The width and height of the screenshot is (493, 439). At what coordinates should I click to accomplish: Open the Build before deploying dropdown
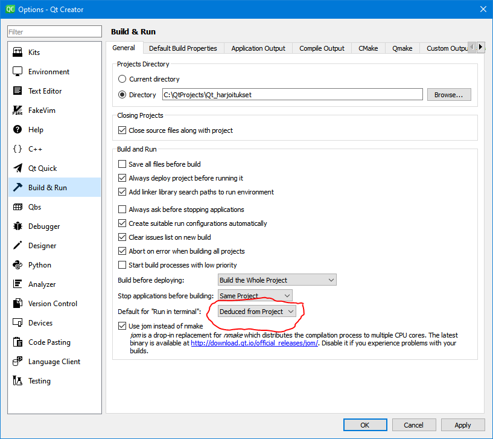point(277,280)
